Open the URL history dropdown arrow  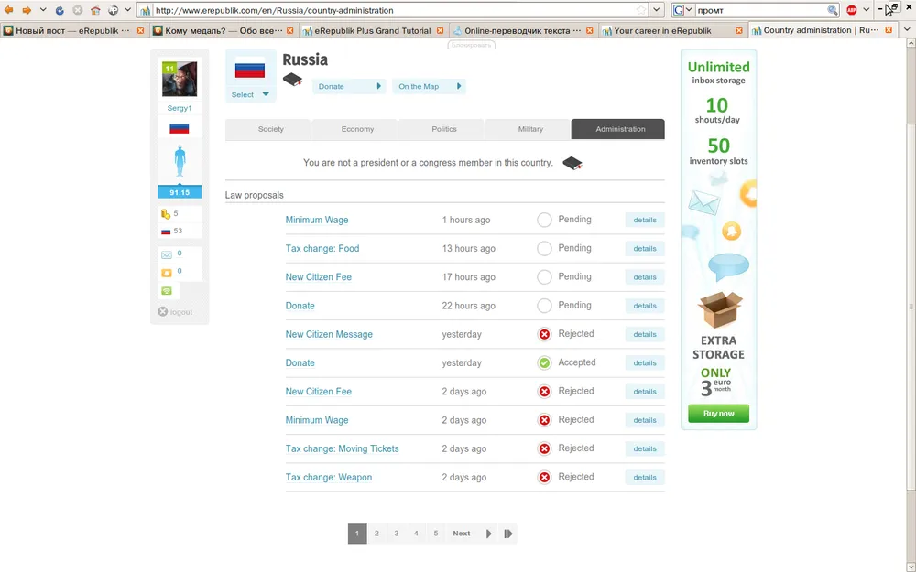click(x=657, y=10)
